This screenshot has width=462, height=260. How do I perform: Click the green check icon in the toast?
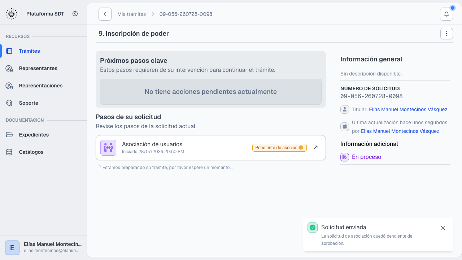313,227
